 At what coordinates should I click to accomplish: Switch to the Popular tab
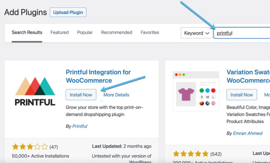(x=85, y=33)
